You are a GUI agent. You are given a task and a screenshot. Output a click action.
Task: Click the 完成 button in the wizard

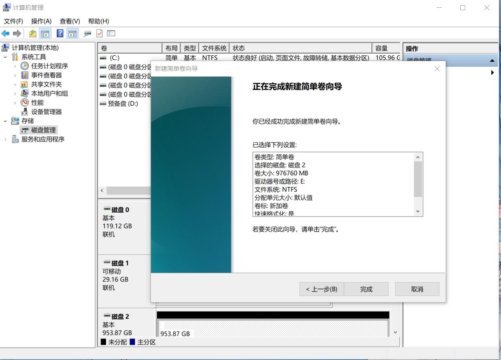pyautogui.click(x=366, y=289)
